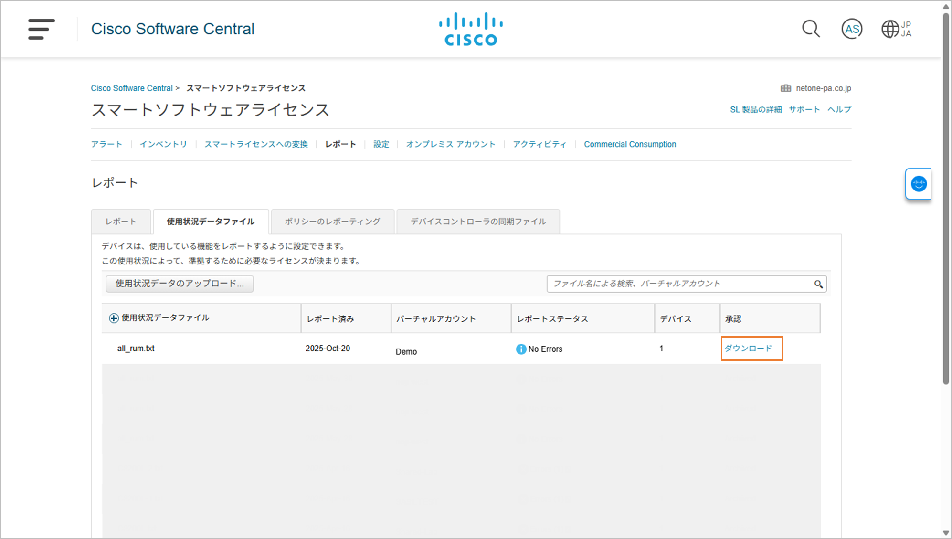Click the ダウンロード link for all_rum.txt
The width and height of the screenshot is (952, 539).
tap(748, 349)
